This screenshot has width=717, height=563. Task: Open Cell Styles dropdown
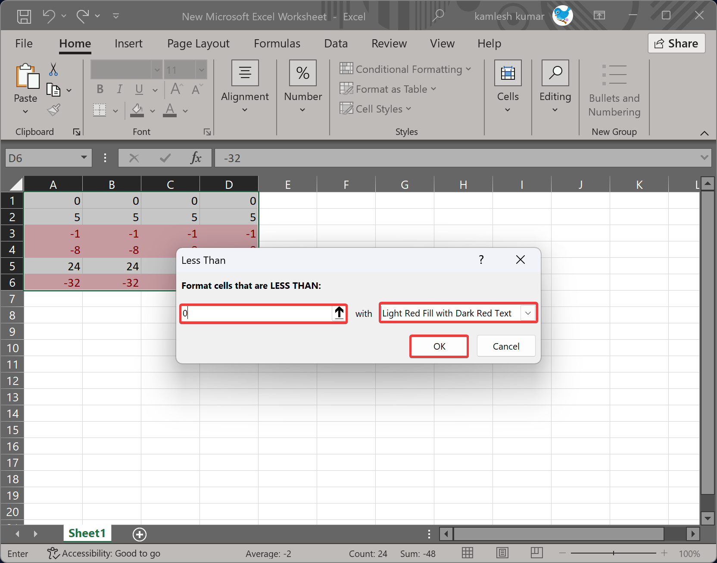(375, 109)
